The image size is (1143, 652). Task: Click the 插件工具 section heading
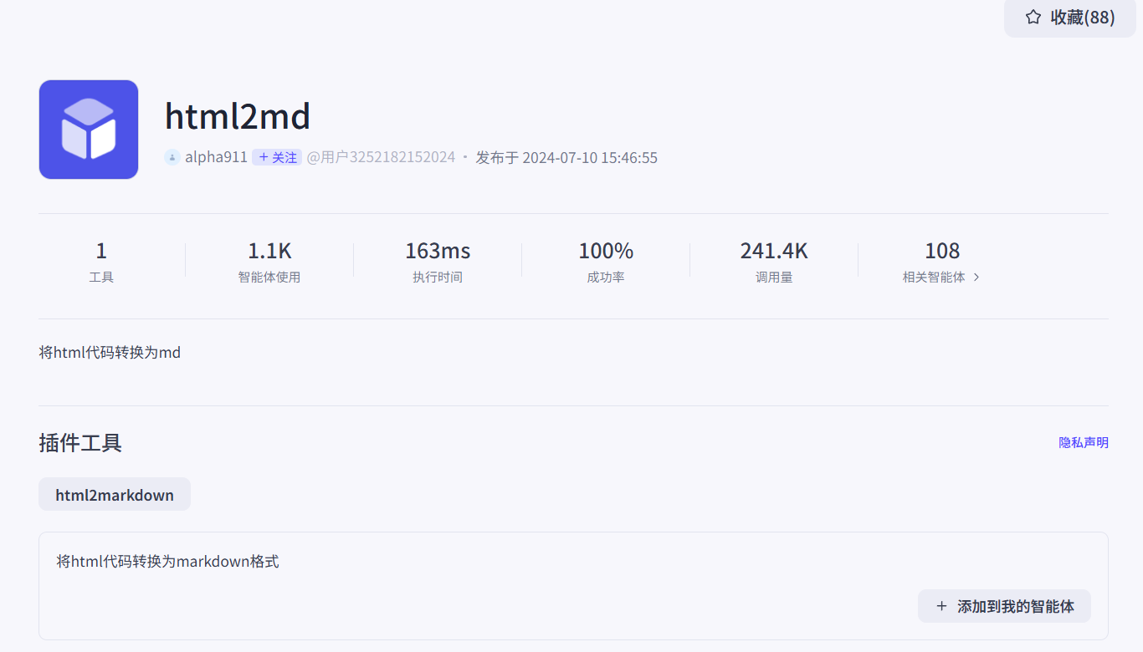(x=80, y=442)
